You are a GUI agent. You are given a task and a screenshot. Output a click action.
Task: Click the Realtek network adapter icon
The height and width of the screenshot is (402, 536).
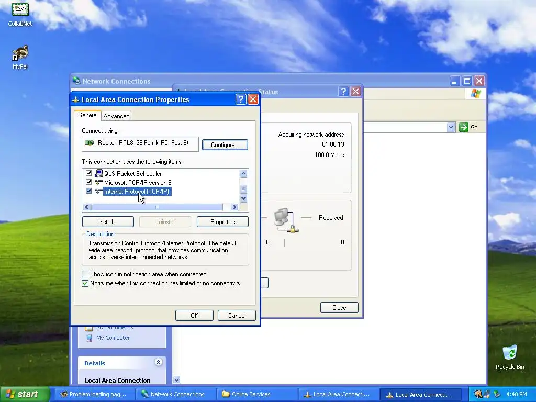pyautogui.click(x=90, y=143)
